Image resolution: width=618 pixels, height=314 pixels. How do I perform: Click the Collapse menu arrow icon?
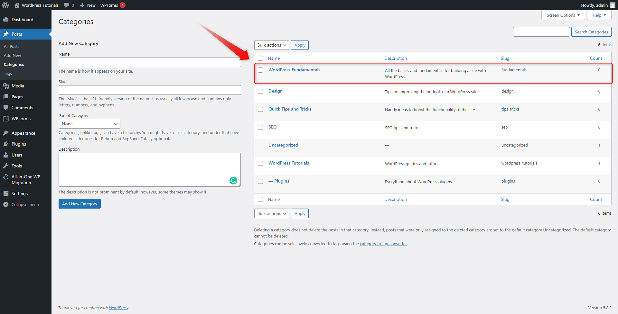tap(6, 204)
